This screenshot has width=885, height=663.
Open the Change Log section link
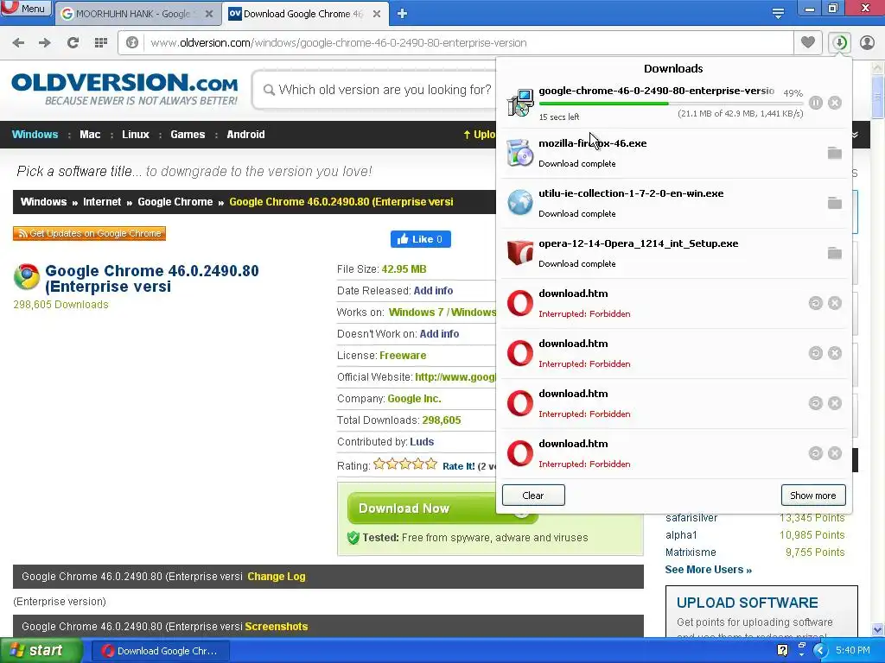(276, 577)
